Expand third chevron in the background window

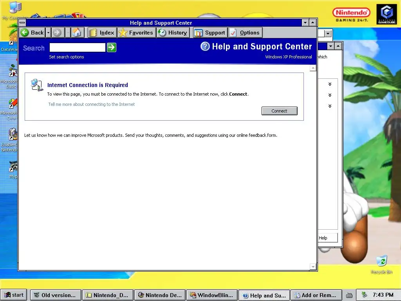point(330,106)
